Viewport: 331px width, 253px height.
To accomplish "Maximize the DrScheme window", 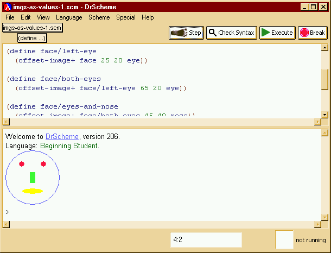I will pyautogui.click(x=313, y=7).
